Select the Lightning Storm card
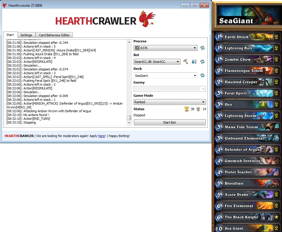 pos(247,116)
